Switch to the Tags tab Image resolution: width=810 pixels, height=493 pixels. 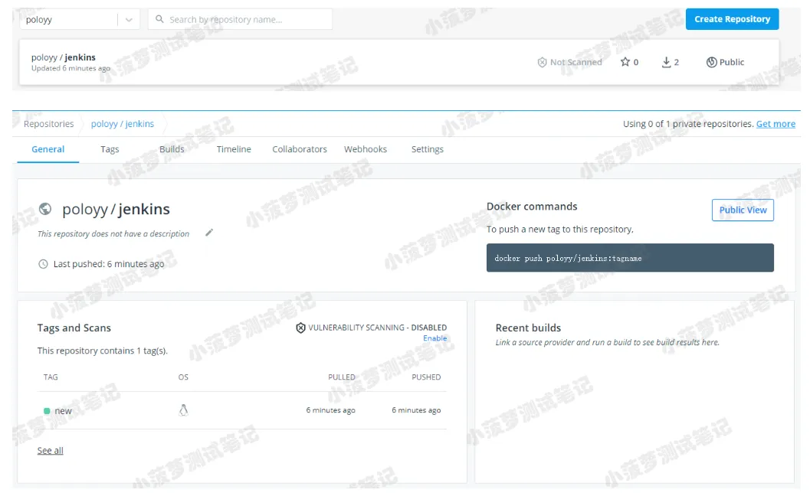point(110,149)
